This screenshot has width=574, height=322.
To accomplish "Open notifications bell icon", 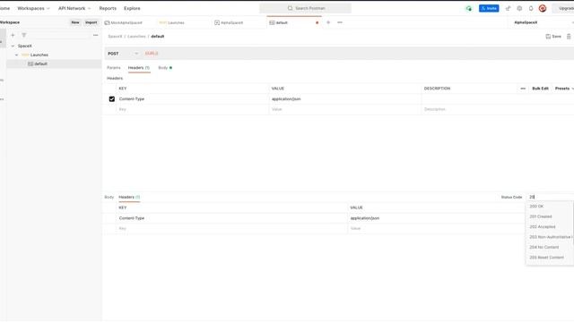I will (531, 8).
